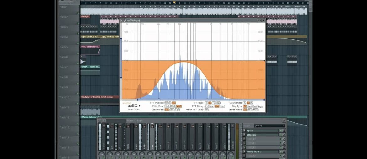Screen dimensions: 367x159
Task: Select L only View Mode
Action: coord(176,110)
